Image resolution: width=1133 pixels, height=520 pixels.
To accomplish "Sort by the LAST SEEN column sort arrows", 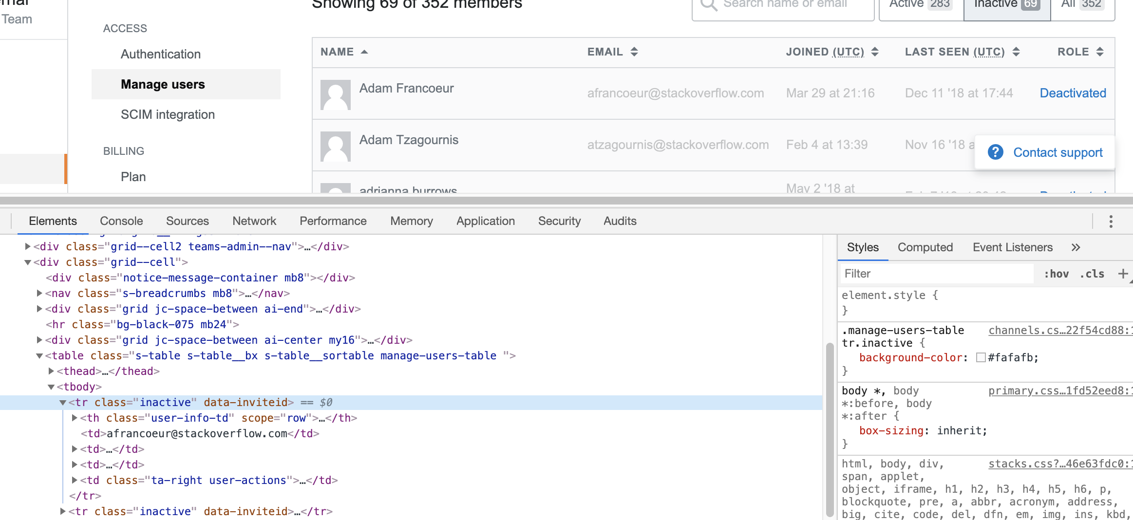I will (x=1016, y=52).
